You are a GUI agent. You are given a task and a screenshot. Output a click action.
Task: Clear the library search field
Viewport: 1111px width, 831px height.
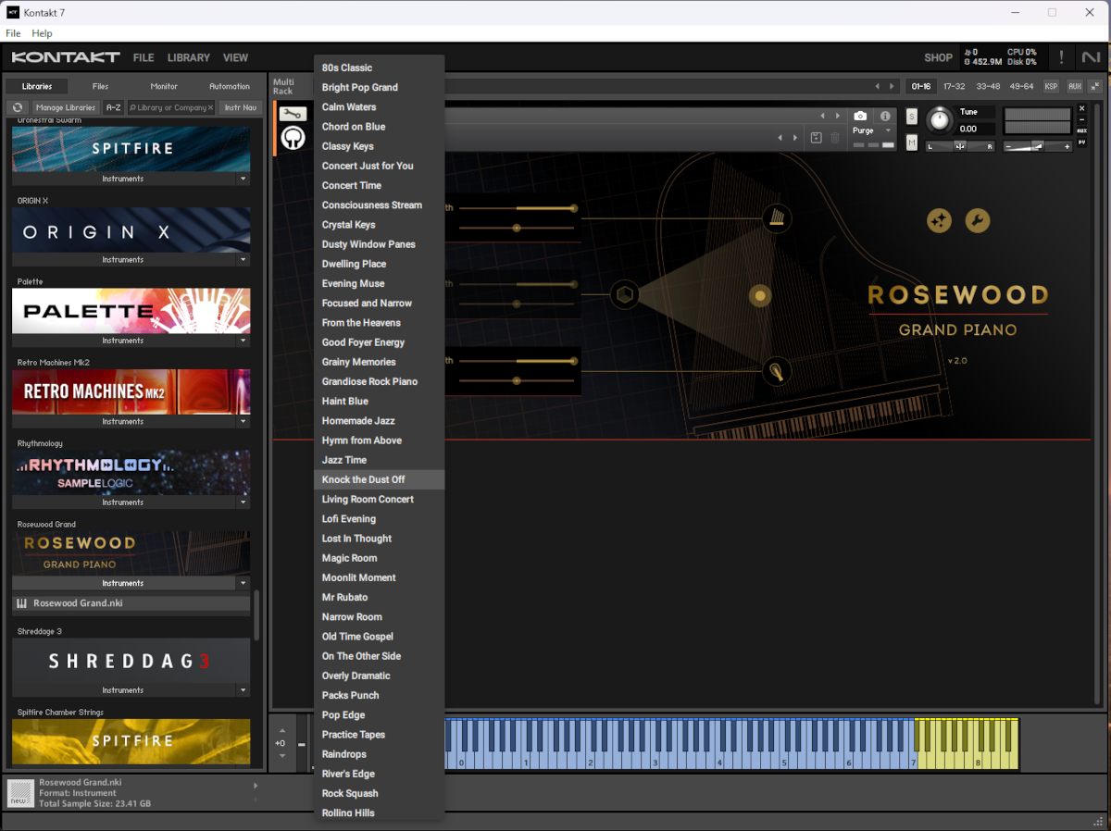(x=210, y=107)
